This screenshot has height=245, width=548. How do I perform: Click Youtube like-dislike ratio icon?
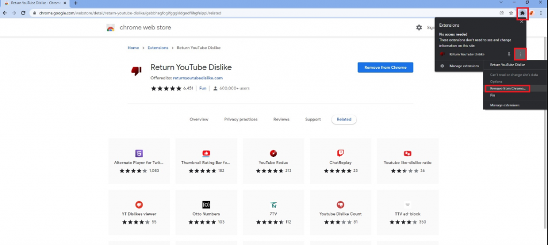point(407,153)
